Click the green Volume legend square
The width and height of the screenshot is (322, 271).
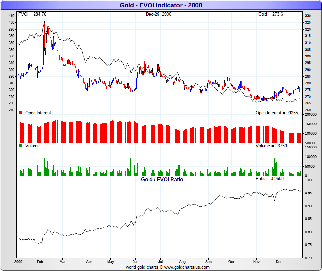pyautogui.click(x=21, y=146)
